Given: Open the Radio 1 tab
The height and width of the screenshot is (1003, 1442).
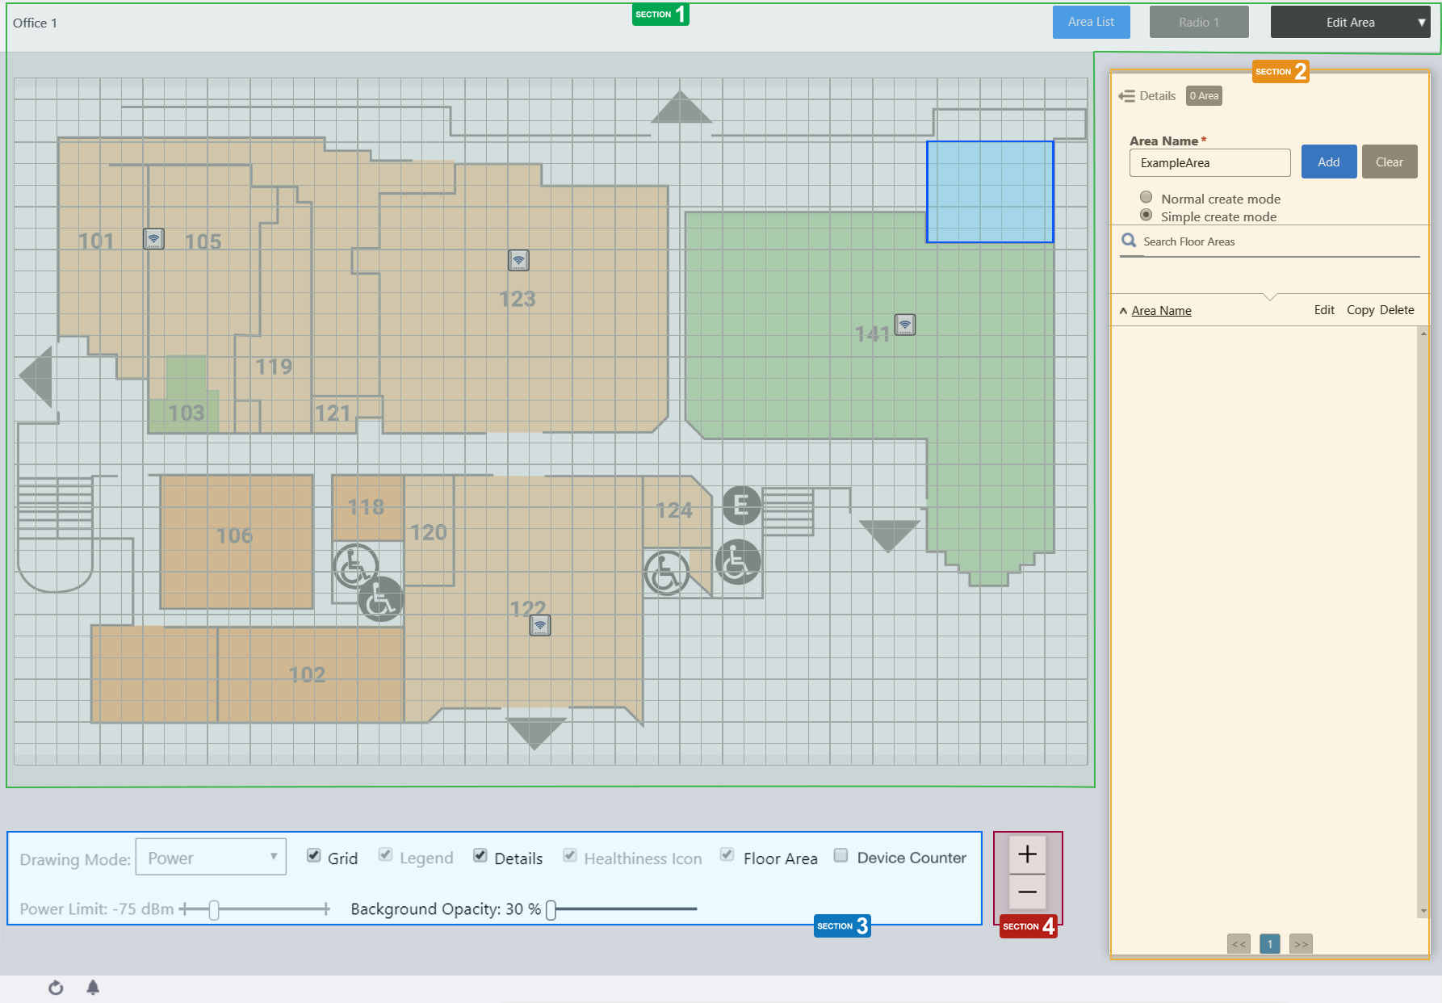Looking at the screenshot, I should pos(1198,23).
